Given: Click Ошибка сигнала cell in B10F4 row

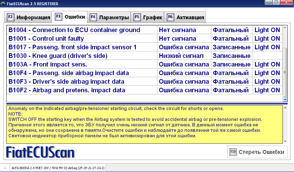Looking at the screenshot, I should 184,73.
